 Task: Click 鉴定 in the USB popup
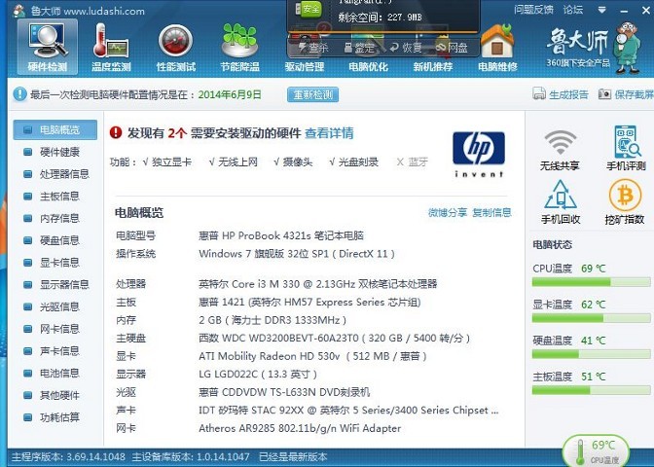pyautogui.click(x=359, y=48)
